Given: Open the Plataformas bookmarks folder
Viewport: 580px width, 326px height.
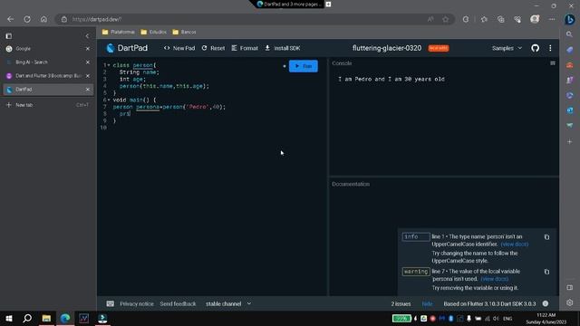Looking at the screenshot, I should 119,33.
